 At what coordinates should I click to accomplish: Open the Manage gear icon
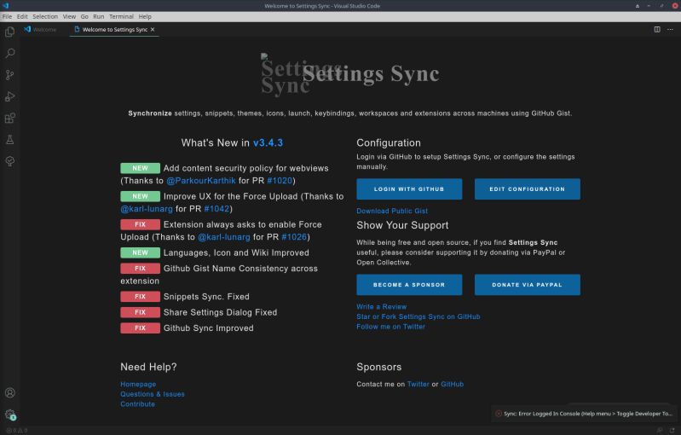10,415
